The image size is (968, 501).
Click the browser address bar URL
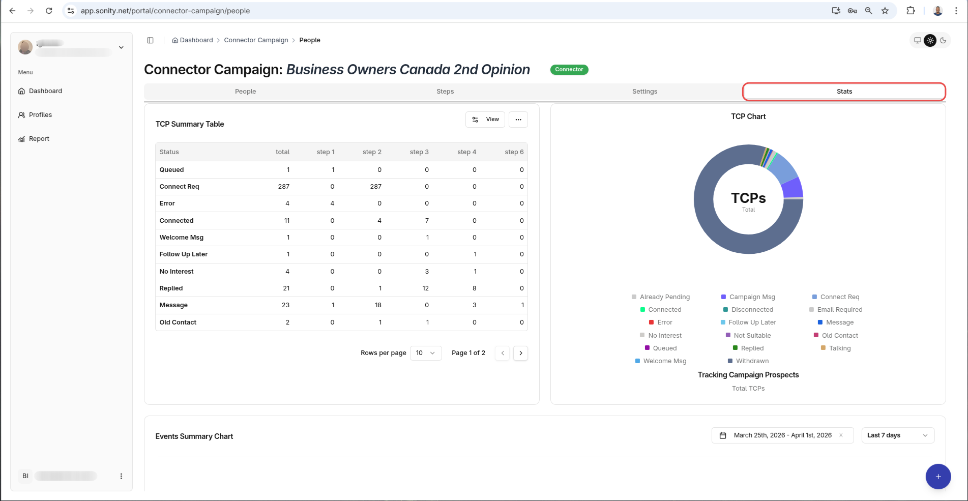(165, 11)
